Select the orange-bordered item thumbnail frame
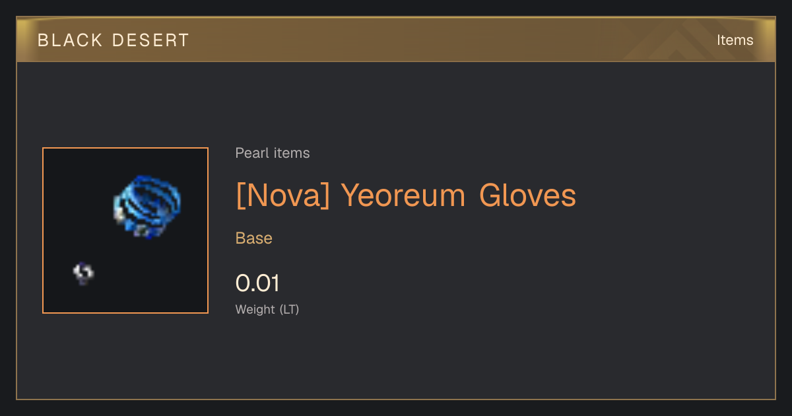 (125, 230)
